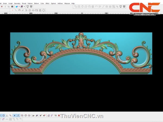Select the Arc drawing tool
This screenshot has width=163, height=122.
coord(19,10)
